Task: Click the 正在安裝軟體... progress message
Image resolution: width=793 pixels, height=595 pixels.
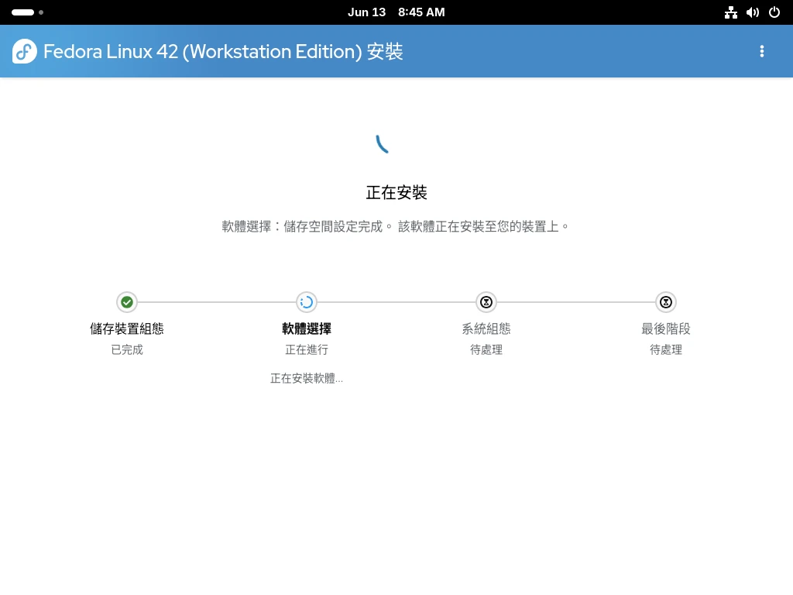Action: pyautogui.click(x=307, y=378)
